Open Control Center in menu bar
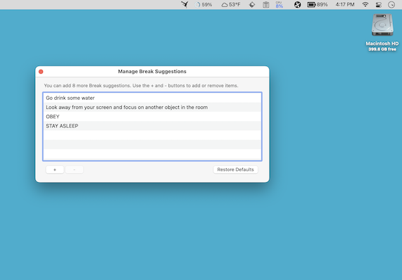The height and width of the screenshot is (280, 402). pos(379,5)
